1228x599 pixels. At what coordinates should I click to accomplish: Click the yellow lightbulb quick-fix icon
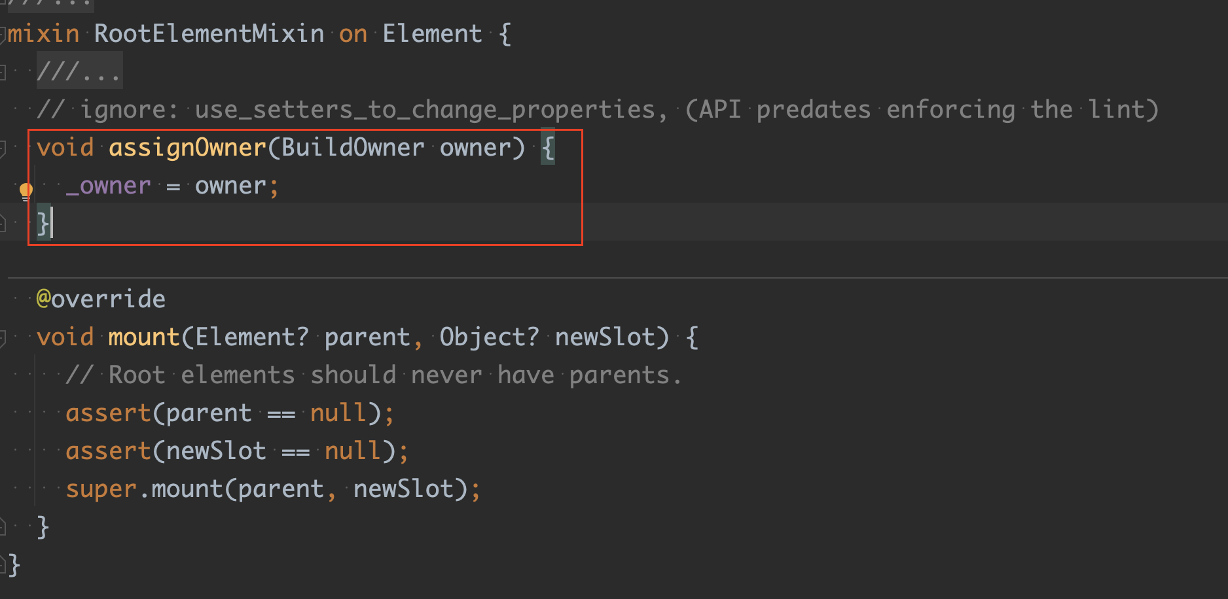coord(26,192)
